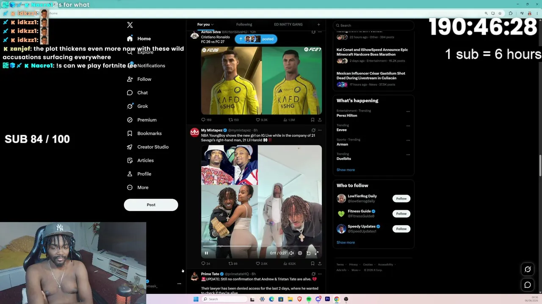Repost the My Mixtapez post
The image size is (542, 304).
click(x=233, y=263)
